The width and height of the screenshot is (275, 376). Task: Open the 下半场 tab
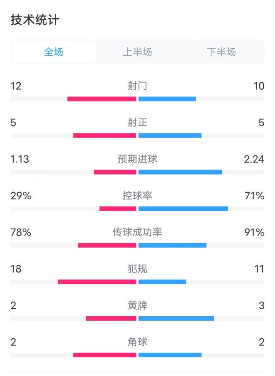point(221,52)
